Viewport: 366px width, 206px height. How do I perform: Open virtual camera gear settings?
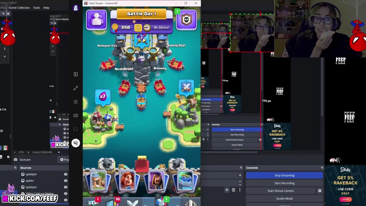click(x=320, y=191)
